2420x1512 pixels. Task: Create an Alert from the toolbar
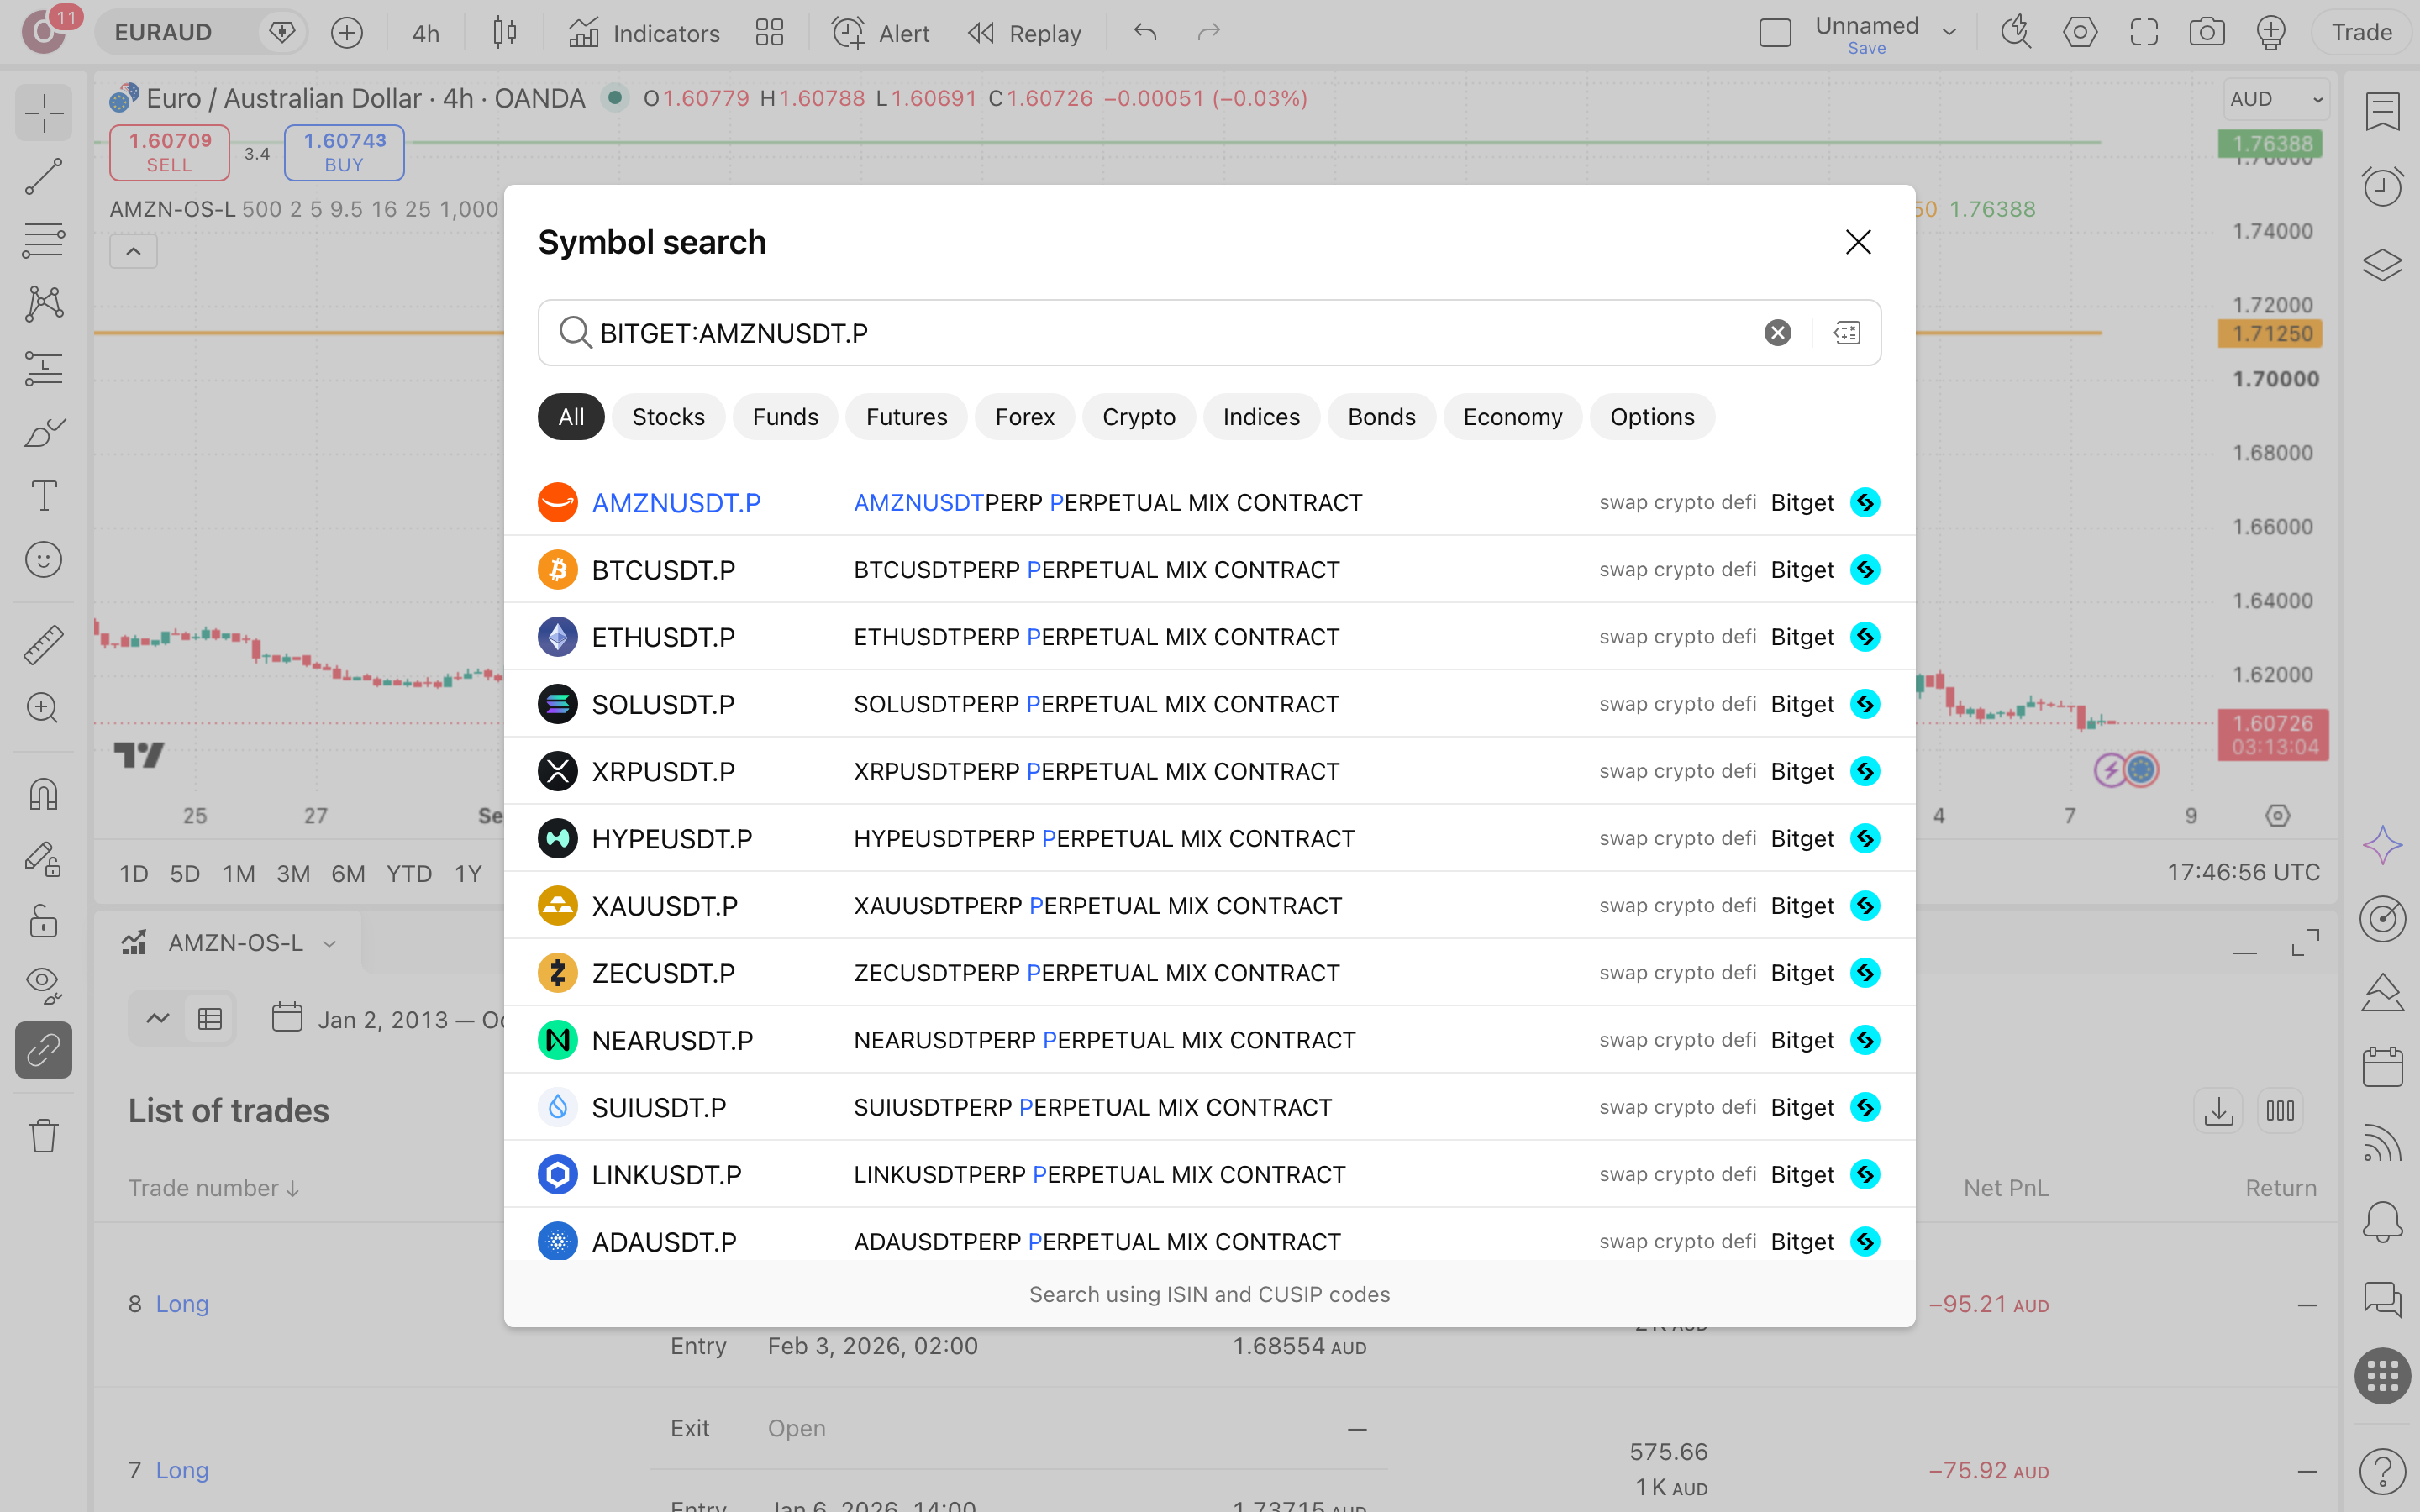pyautogui.click(x=880, y=33)
